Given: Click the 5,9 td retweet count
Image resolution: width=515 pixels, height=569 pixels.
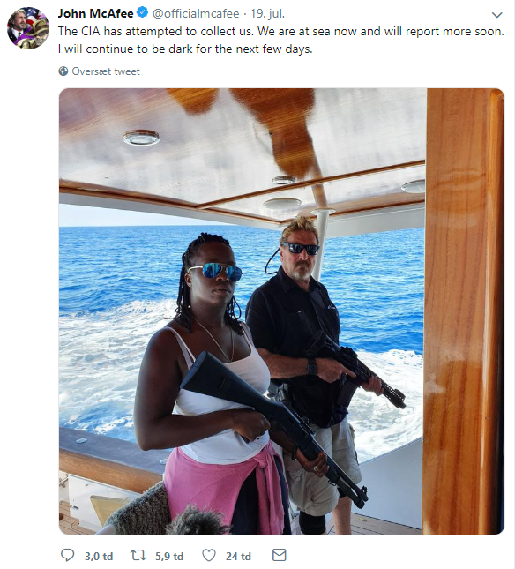Looking at the screenshot, I should tap(169, 556).
